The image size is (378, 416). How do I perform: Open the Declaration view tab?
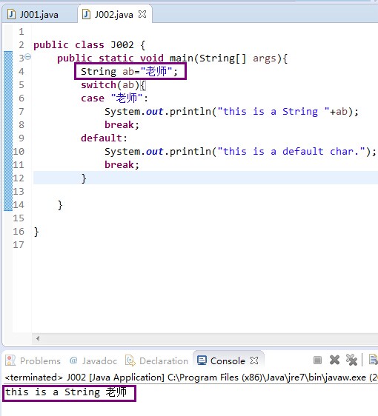tap(156, 360)
